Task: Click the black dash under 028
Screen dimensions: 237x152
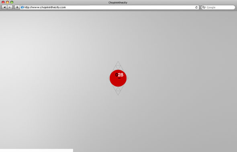Action: [x=119, y=78]
